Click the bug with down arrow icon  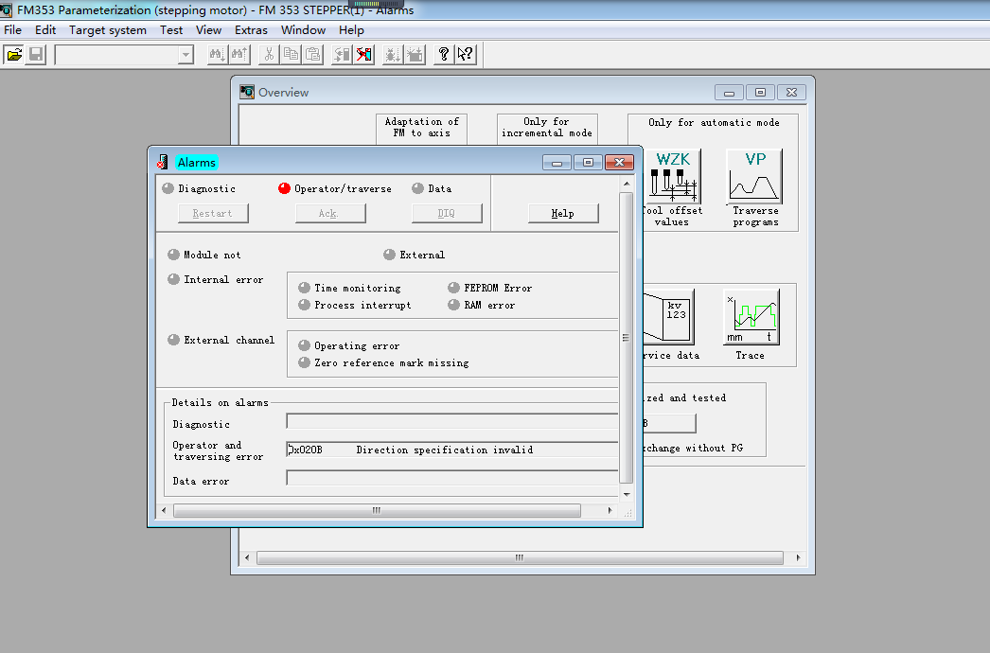click(393, 54)
